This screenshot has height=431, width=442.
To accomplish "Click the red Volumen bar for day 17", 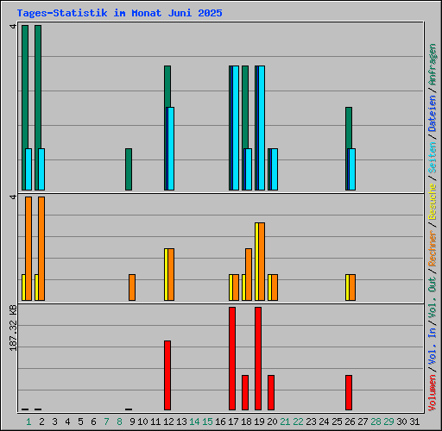I will tap(232, 359).
